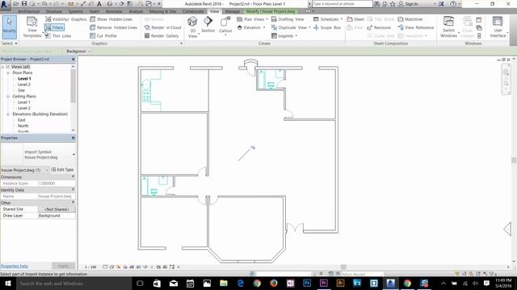The width and height of the screenshot is (517, 290).
Task: Open the Windows Start menu
Action: pos(7,284)
